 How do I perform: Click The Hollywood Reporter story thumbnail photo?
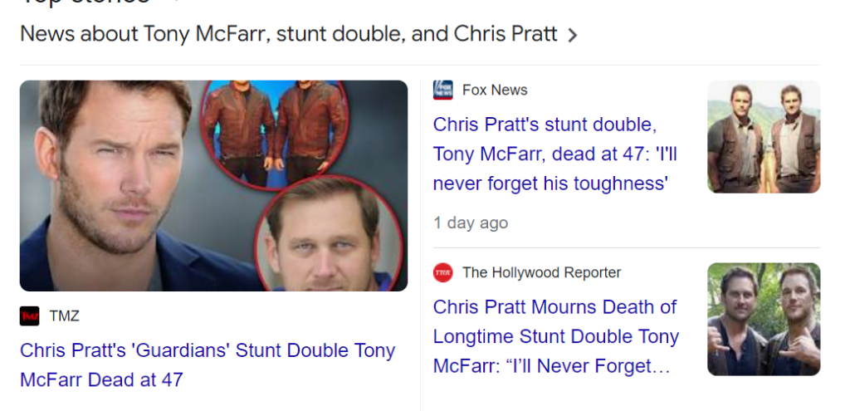(x=764, y=320)
